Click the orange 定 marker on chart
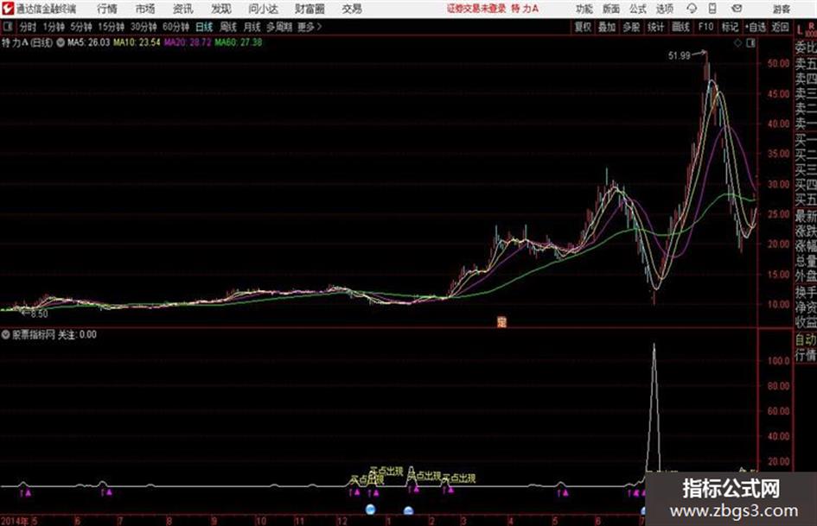This screenshot has width=817, height=526. (x=501, y=322)
